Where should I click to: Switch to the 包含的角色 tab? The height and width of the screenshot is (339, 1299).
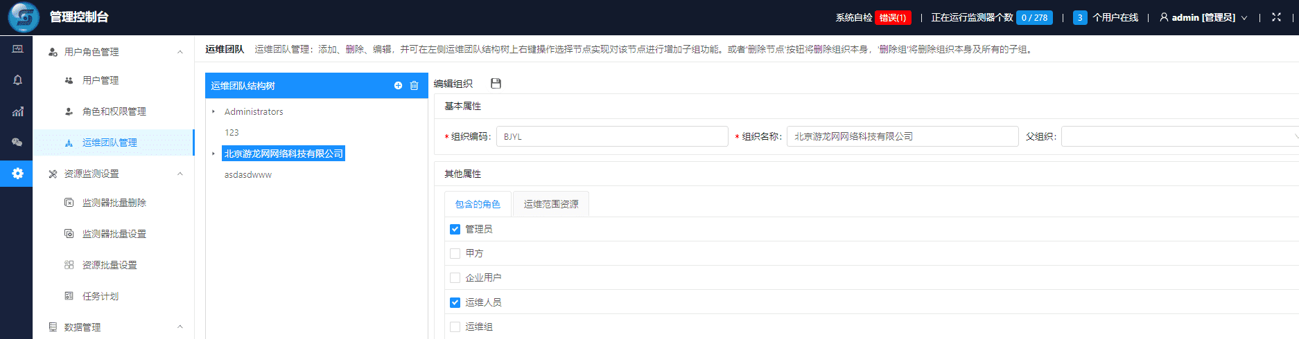(x=478, y=204)
